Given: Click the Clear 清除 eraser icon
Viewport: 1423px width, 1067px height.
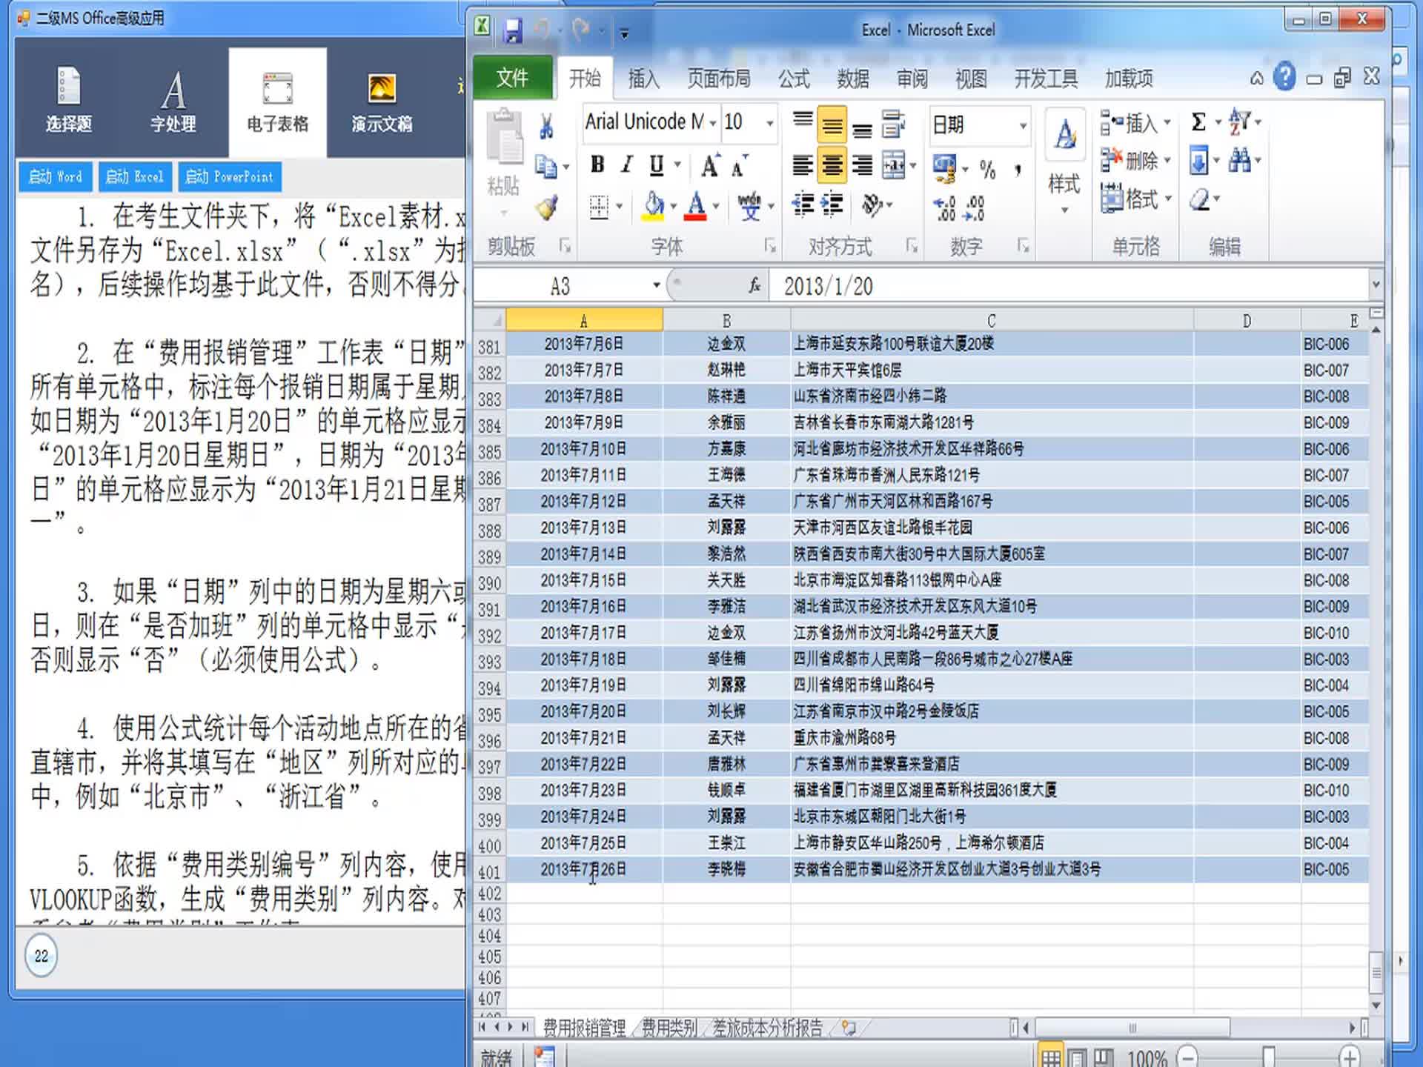Looking at the screenshot, I should point(1199,199).
